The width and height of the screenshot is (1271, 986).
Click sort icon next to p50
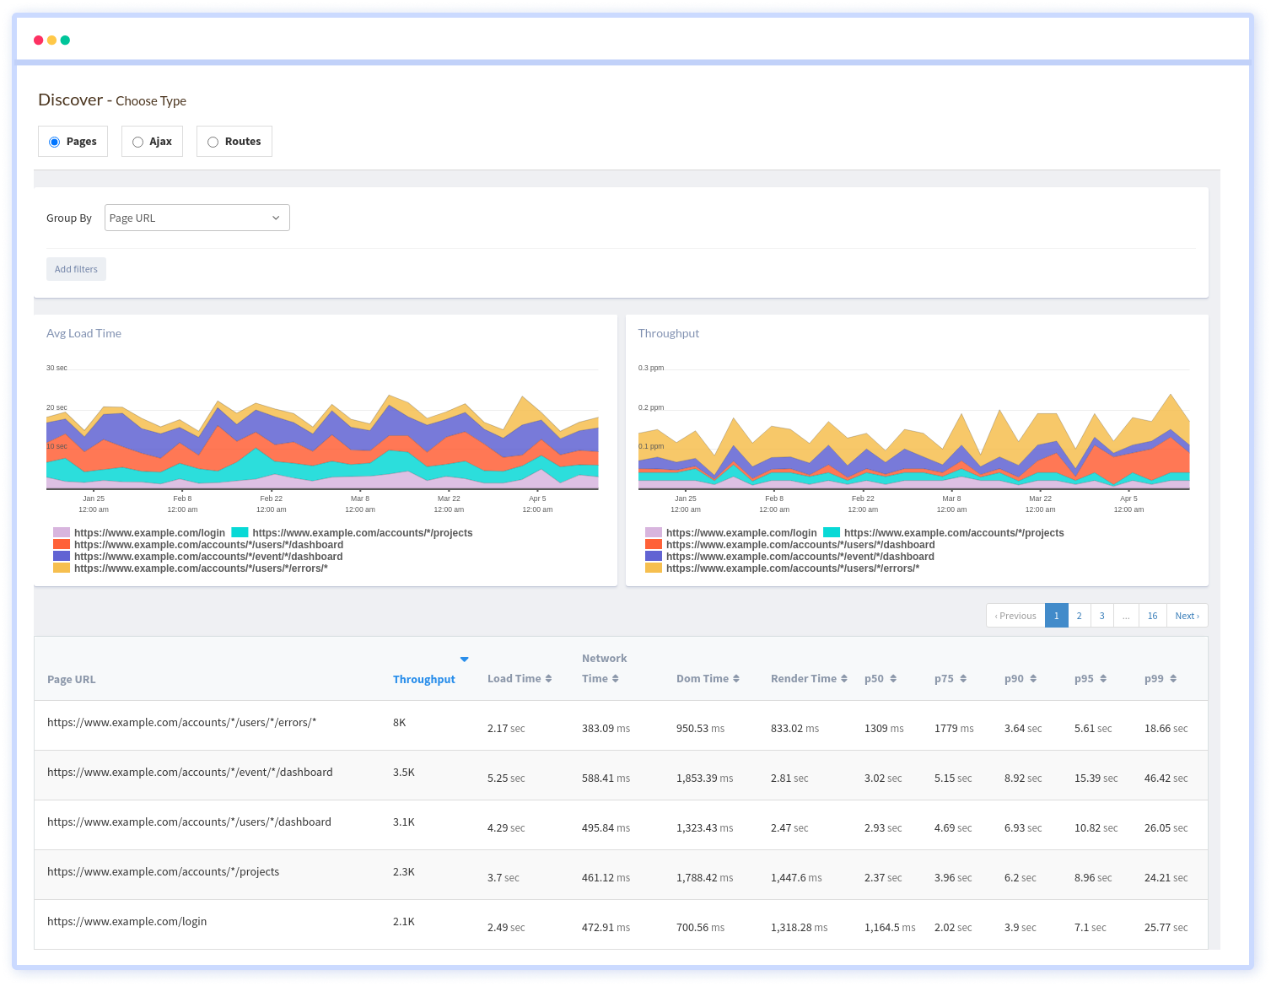click(x=893, y=678)
